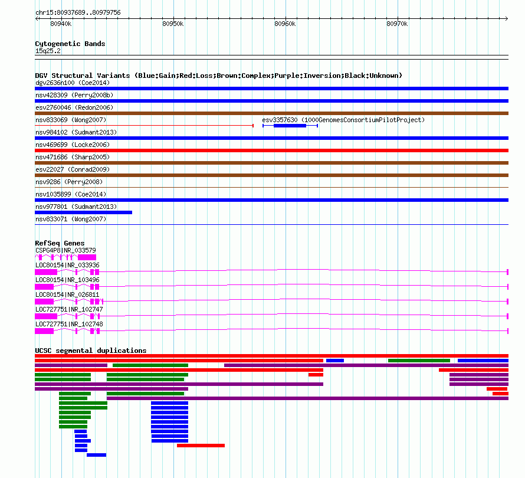
Task: Select variant nsv977801 (Sudmant2013) label
Action: [76, 207]
